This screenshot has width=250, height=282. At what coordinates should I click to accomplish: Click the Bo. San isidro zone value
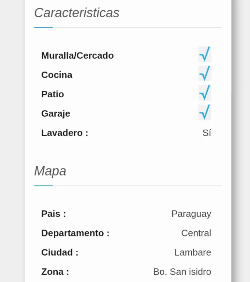click(x=182, y=272)
